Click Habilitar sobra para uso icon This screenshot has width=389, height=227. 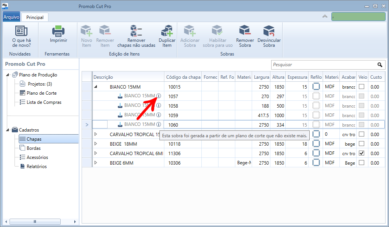coord(217,30)
